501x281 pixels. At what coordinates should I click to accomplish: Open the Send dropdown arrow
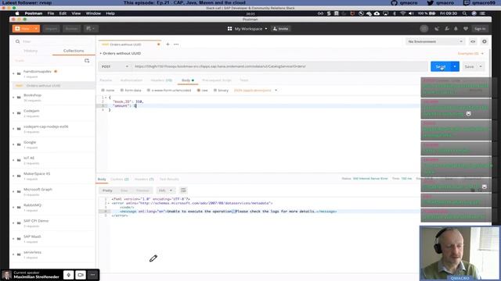pos(455,66)
